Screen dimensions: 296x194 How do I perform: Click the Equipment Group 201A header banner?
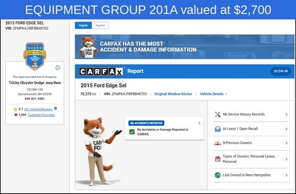click(148, 10)
